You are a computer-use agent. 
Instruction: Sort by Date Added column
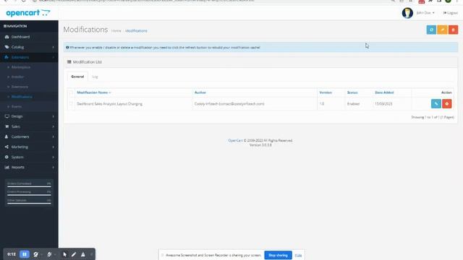384,92
